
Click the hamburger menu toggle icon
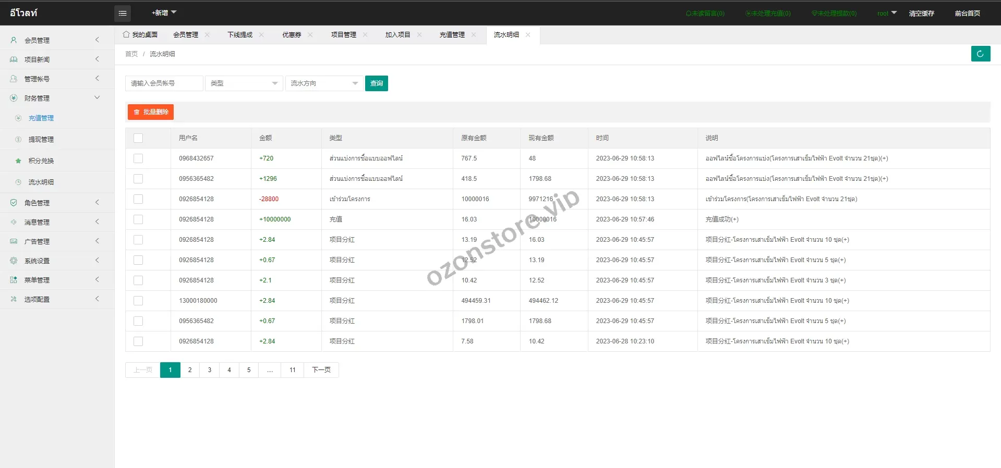click(x=123, y=13)
